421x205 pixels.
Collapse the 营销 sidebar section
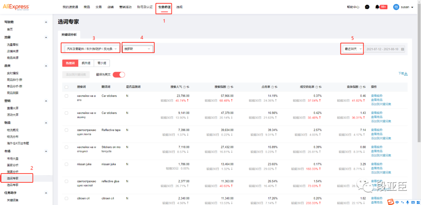click(46, 101)
